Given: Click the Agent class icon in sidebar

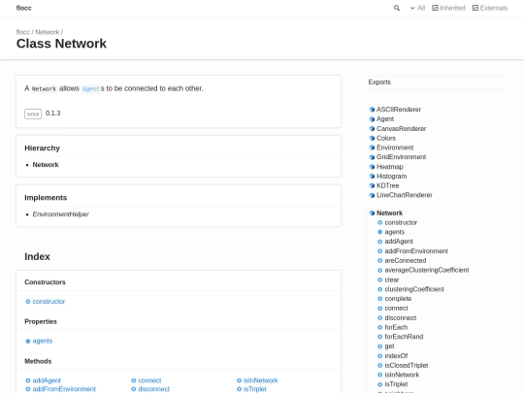Looking at the screenshot, I should (372, 119).
